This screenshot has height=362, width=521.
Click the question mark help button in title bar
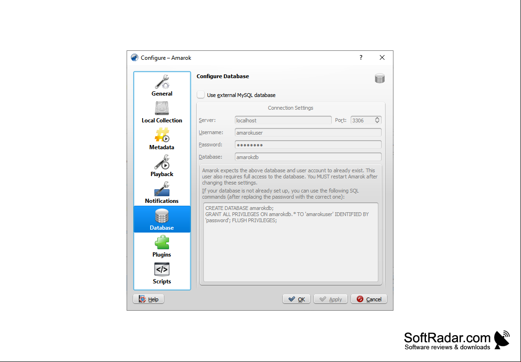tap(361, 57)
